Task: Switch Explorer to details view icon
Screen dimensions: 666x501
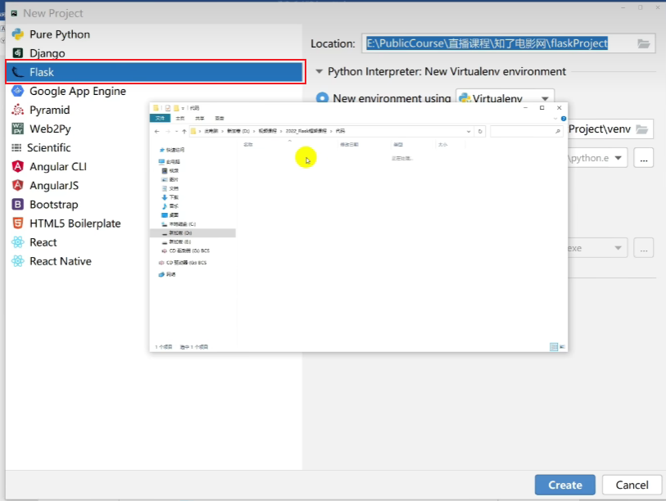Action: (x=553, y=346)
